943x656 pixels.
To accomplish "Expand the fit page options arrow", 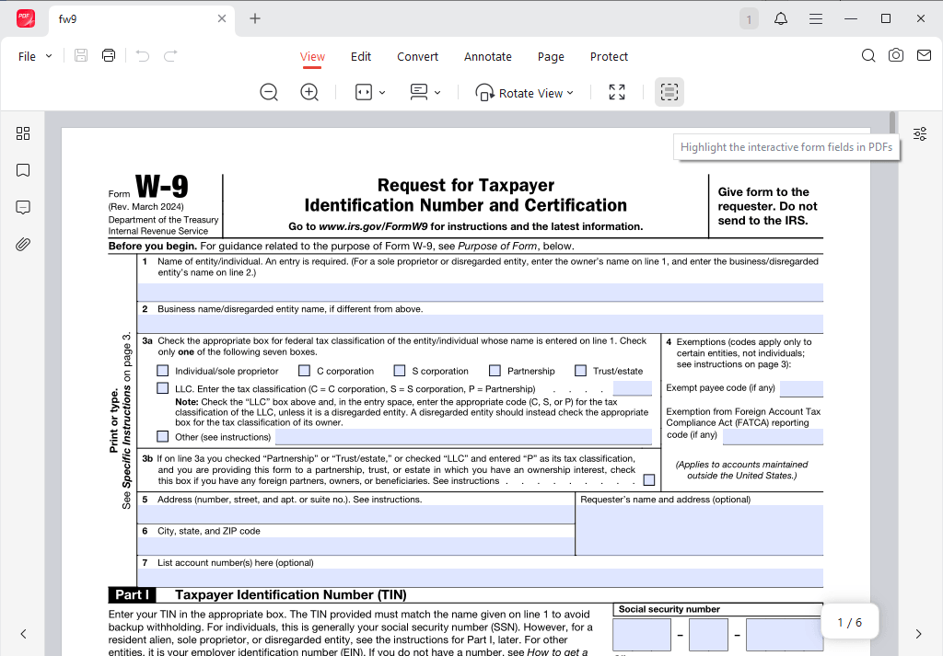I will pyautogui.click(x=382, y=93).
